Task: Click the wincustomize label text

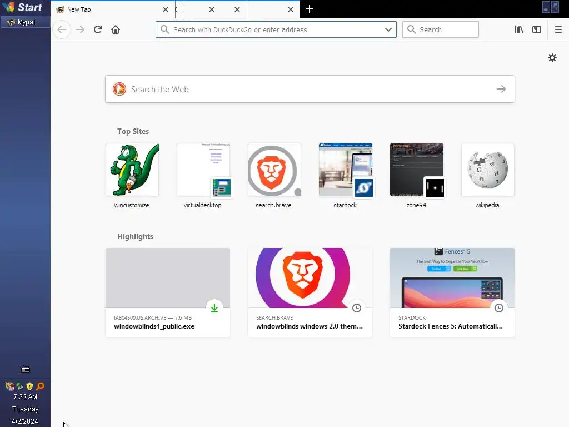Action: pyautogui.click(x=132, y=205)
